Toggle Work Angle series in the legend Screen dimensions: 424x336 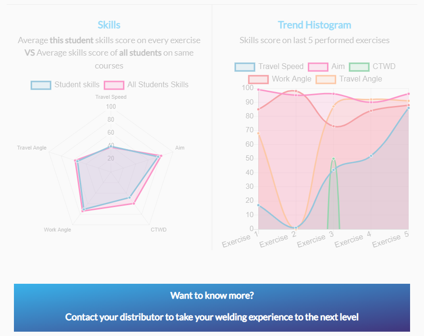point(258,79)
